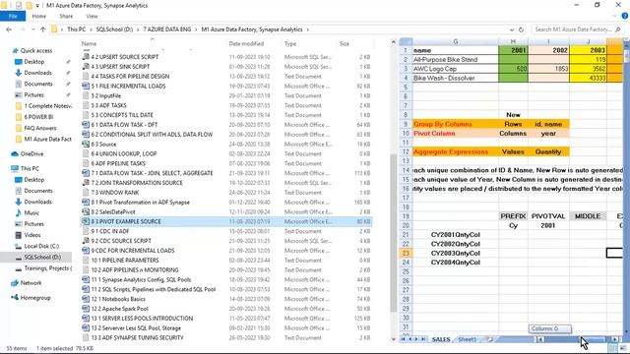The width and height of the screenshot is (630, 354).
Task: Open the SALES sheet tab in Excel
Action: (441, 339)
